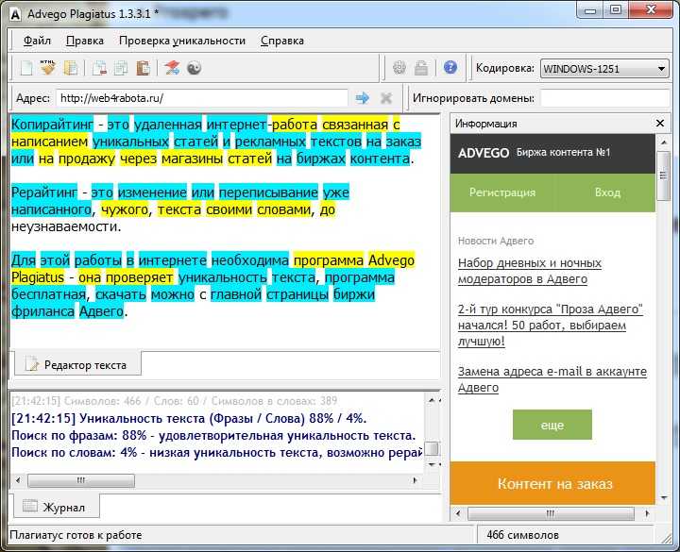Click the blue go-to-address arrow
The image size is (680, 552).
pos(362,98)
